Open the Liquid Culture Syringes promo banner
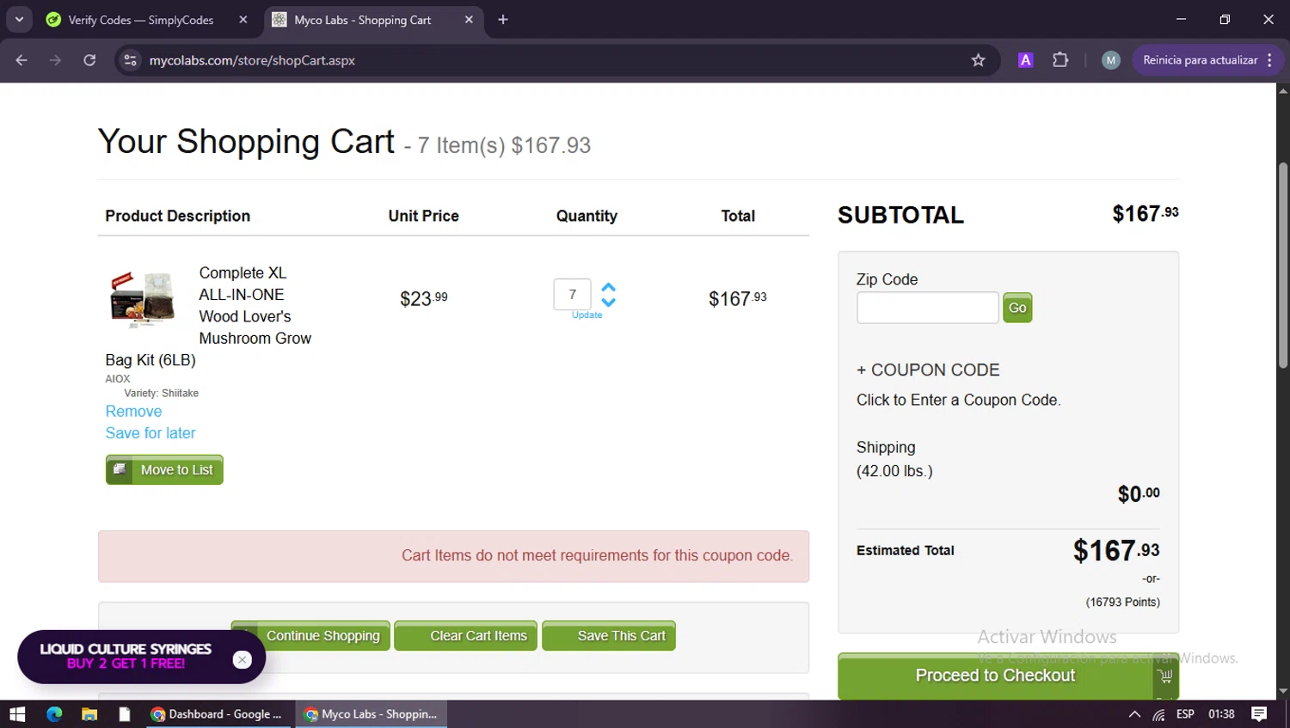 (x=126, y=656)
